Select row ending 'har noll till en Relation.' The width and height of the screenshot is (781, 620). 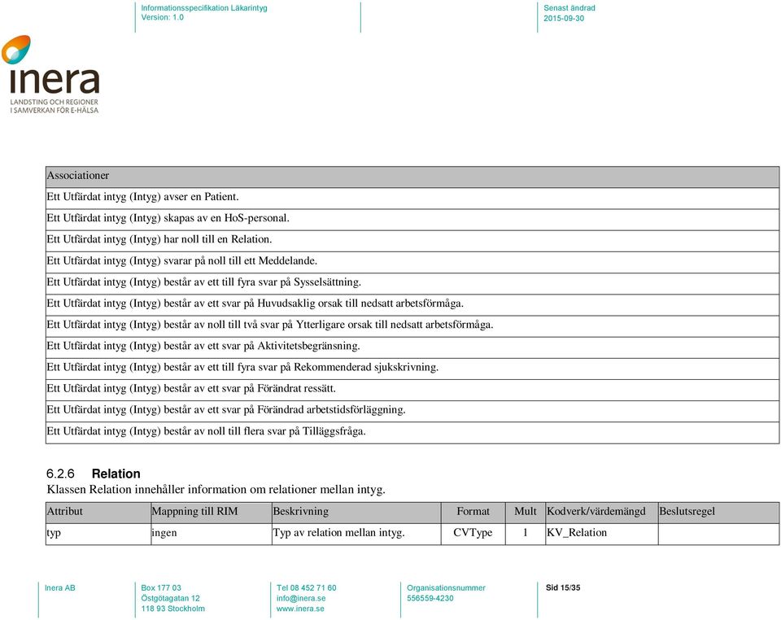(412, 241)
